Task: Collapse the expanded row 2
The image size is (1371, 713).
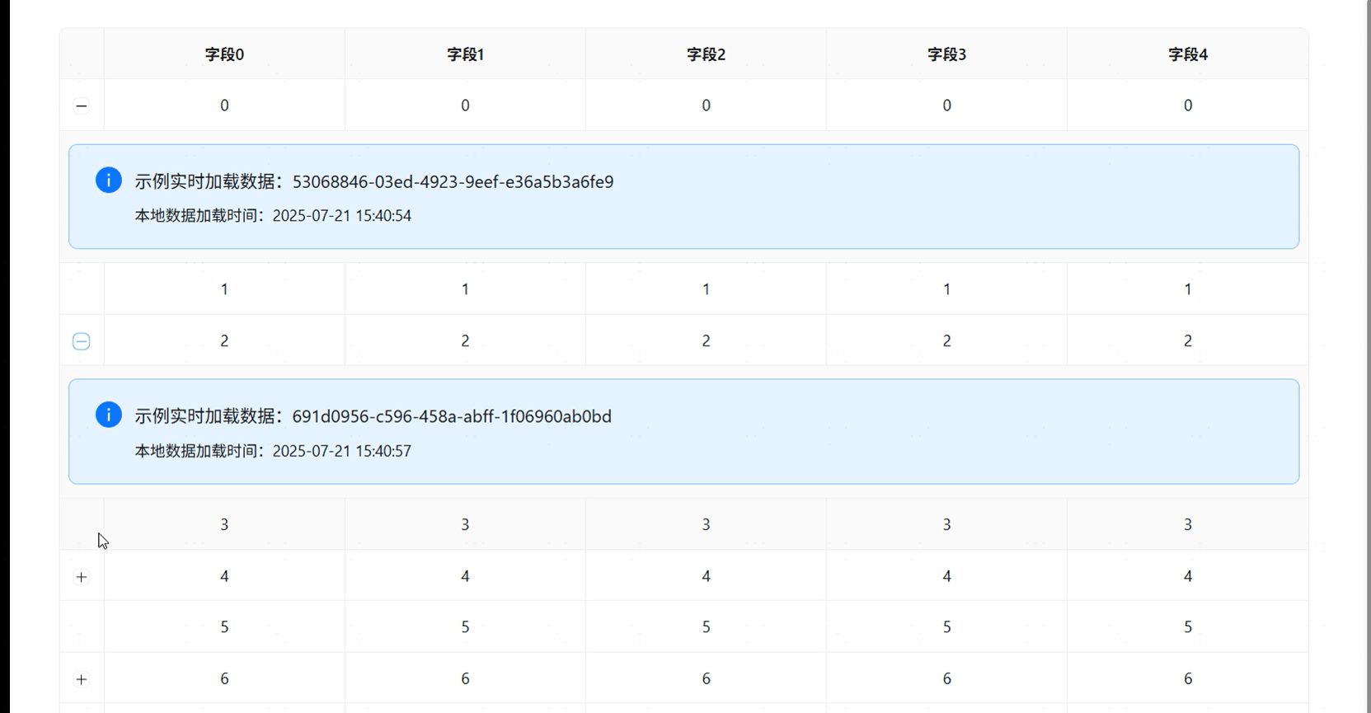Action: pyautogui.click(x=82, y=341)
